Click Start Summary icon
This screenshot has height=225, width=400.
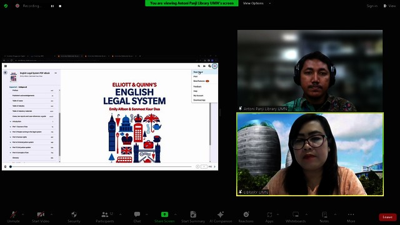[x=193, y=217]
